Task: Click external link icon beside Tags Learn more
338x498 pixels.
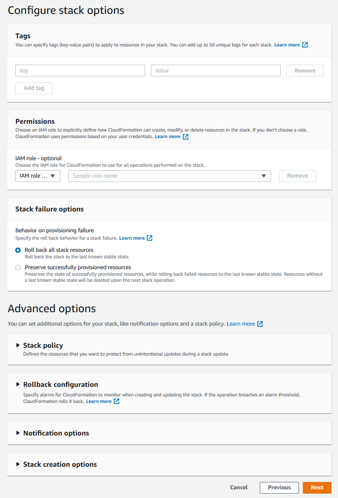Action: tap(305, 45)
